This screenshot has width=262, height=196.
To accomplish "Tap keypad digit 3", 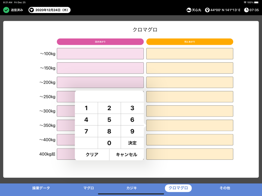I will pos(132,108).
